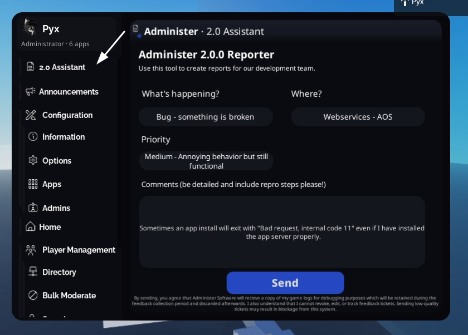Change the 'Webservices - AOS' location selector
Viewport: 468px width, 335px height.
(358, 117)
